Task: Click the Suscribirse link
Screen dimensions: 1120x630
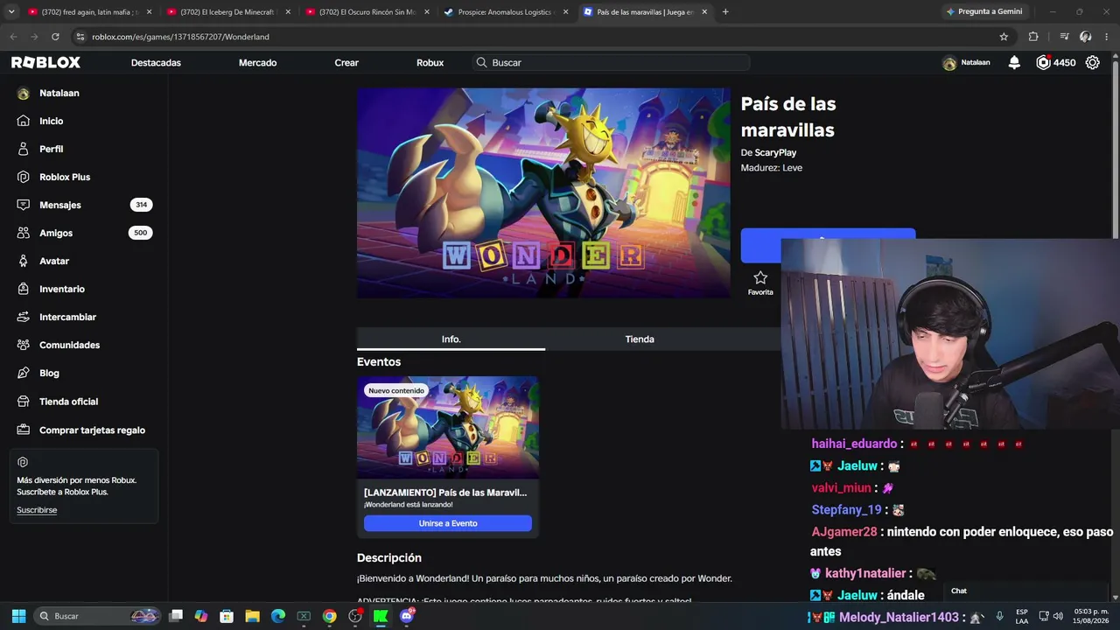Action: click(x=37, y=510)
